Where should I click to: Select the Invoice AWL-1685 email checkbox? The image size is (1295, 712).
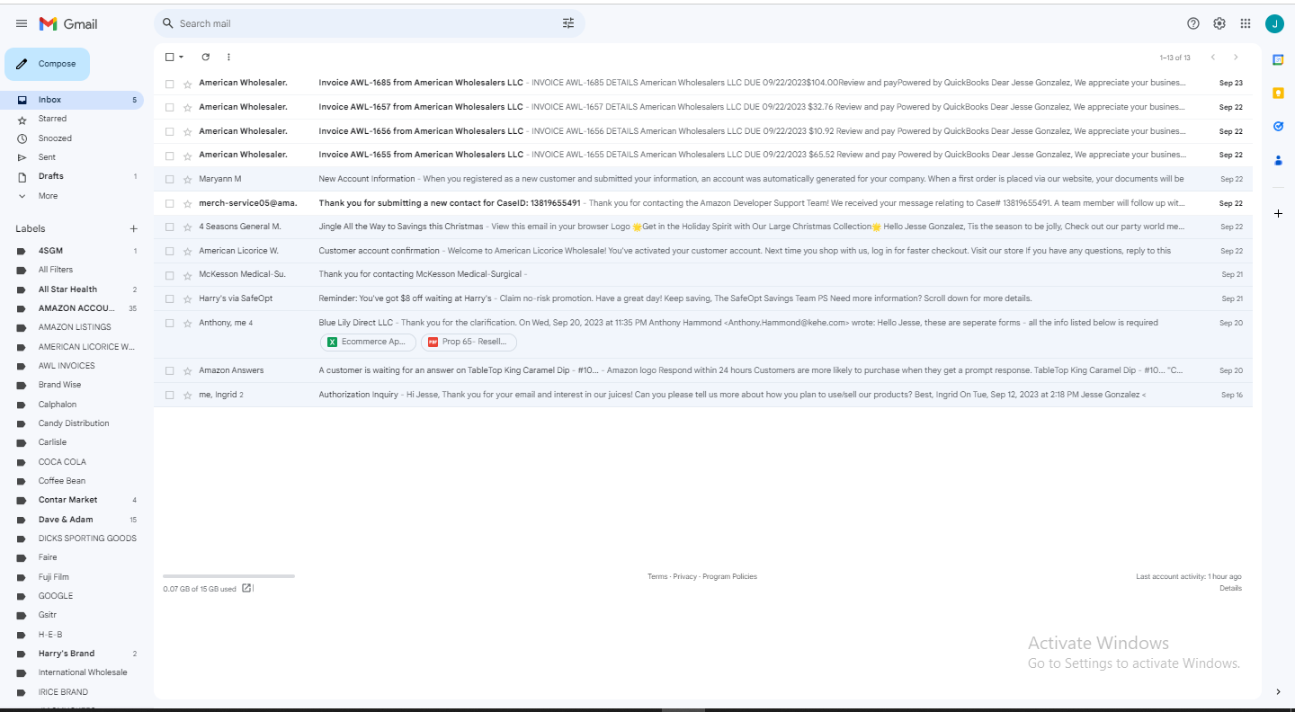[x=169, y=84]
